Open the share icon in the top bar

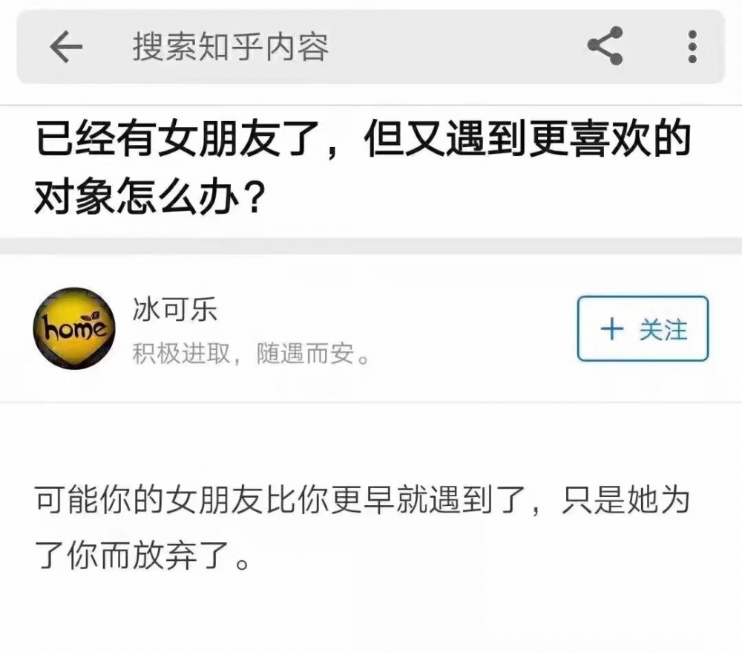point(605,45)
